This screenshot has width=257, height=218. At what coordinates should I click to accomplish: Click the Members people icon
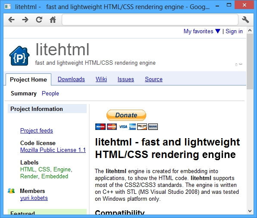(11, 191)
